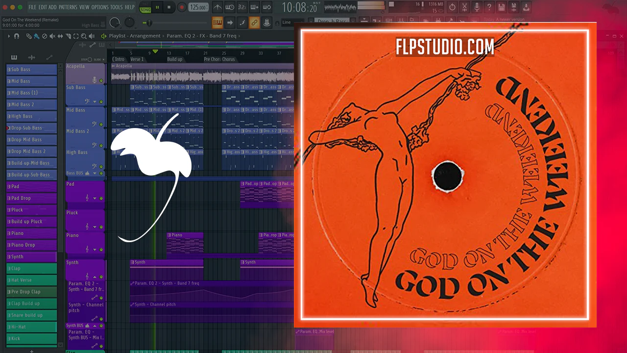Click the overdub icon in the toolbar
This screenshot has height=353, width=627.
(x=254, y=7)
